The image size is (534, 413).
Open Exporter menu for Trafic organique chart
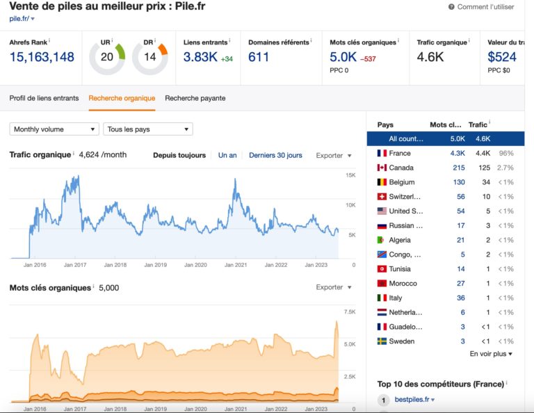[x=334, y=156]
